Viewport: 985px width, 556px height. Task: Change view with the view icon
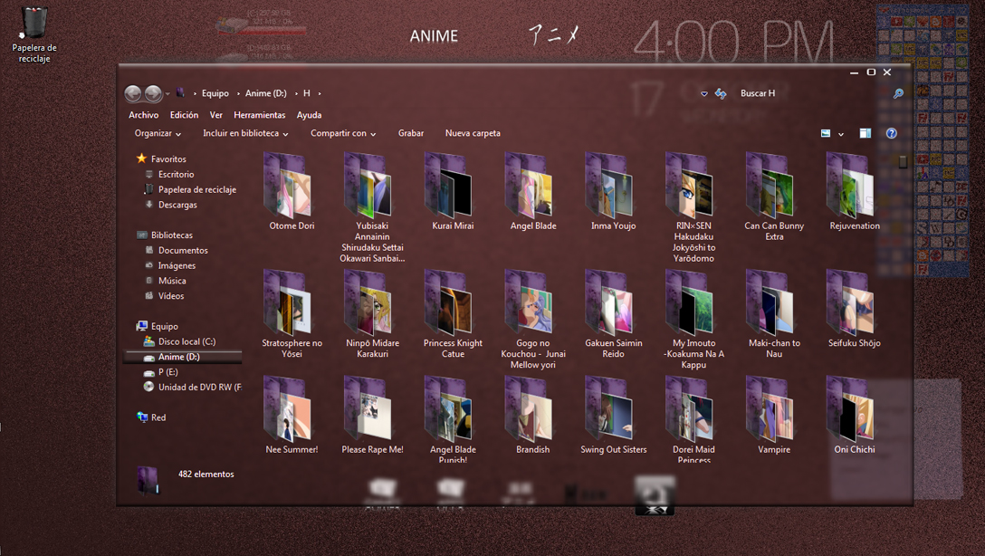(826, 133)
